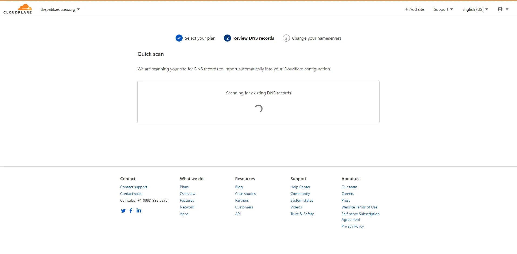This screenshot has height=254, width=517.
Task: Open the Contact sales link
Action: point(131,194)
